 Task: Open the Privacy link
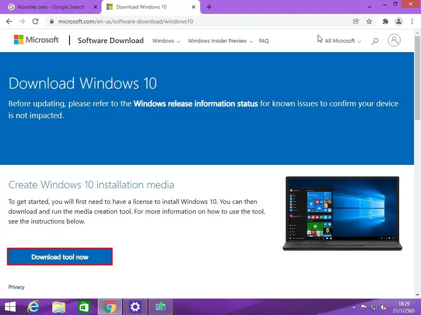tap(16, 287)
